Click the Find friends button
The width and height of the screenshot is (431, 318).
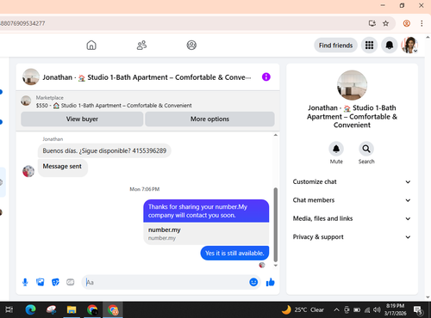335,46
